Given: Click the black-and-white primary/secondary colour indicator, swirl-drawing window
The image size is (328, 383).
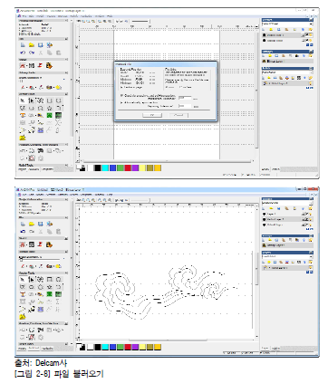Looking at the screenshot, I should click(x=81, y=347).
